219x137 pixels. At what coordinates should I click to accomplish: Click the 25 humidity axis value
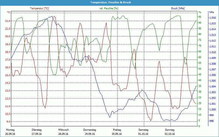pos(200,98)
